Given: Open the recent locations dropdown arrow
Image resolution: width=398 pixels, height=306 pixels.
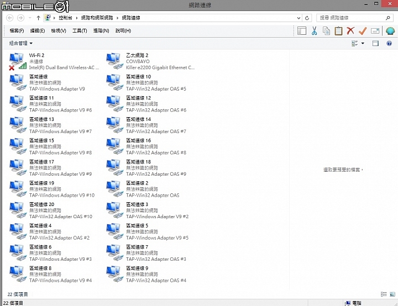Looking at the screenshot, I should 30,18.
